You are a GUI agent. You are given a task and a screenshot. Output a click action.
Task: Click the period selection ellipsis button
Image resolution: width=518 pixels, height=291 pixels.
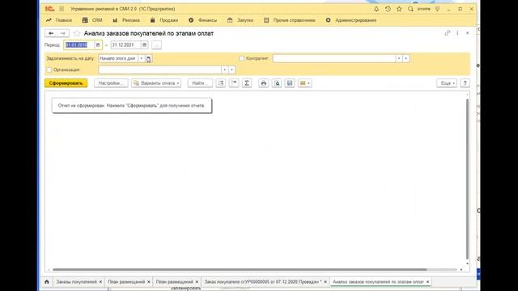156,45
